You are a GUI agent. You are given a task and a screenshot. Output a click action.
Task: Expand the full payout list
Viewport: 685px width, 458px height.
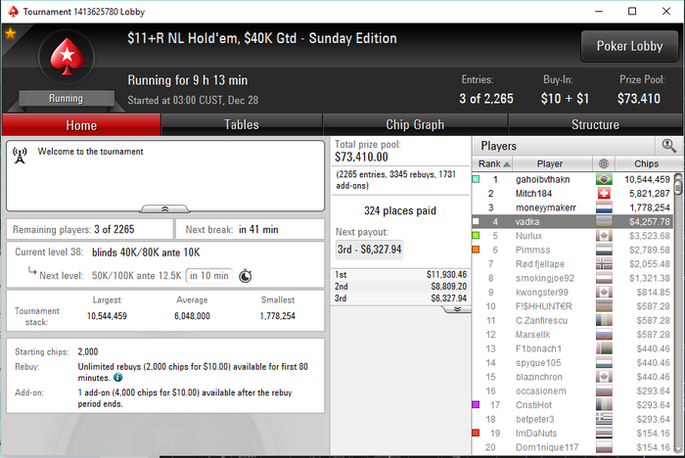(457, 309)
